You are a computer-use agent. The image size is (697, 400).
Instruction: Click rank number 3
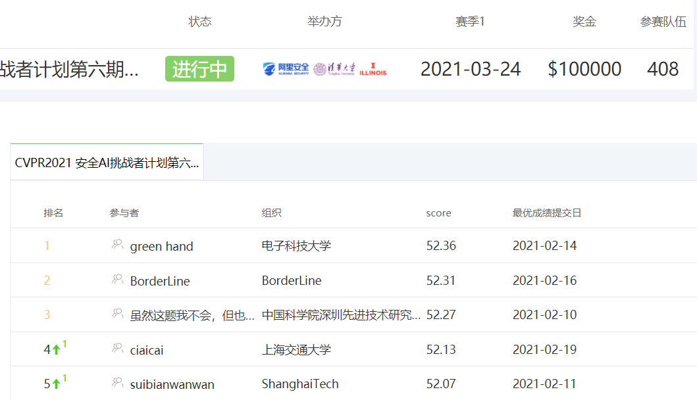[x=47, y=314]
